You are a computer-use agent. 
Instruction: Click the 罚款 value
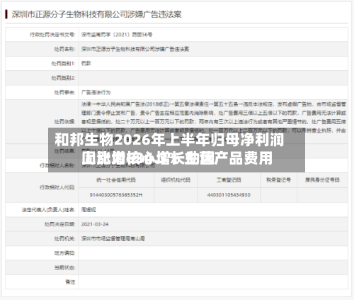click(86, 64)
